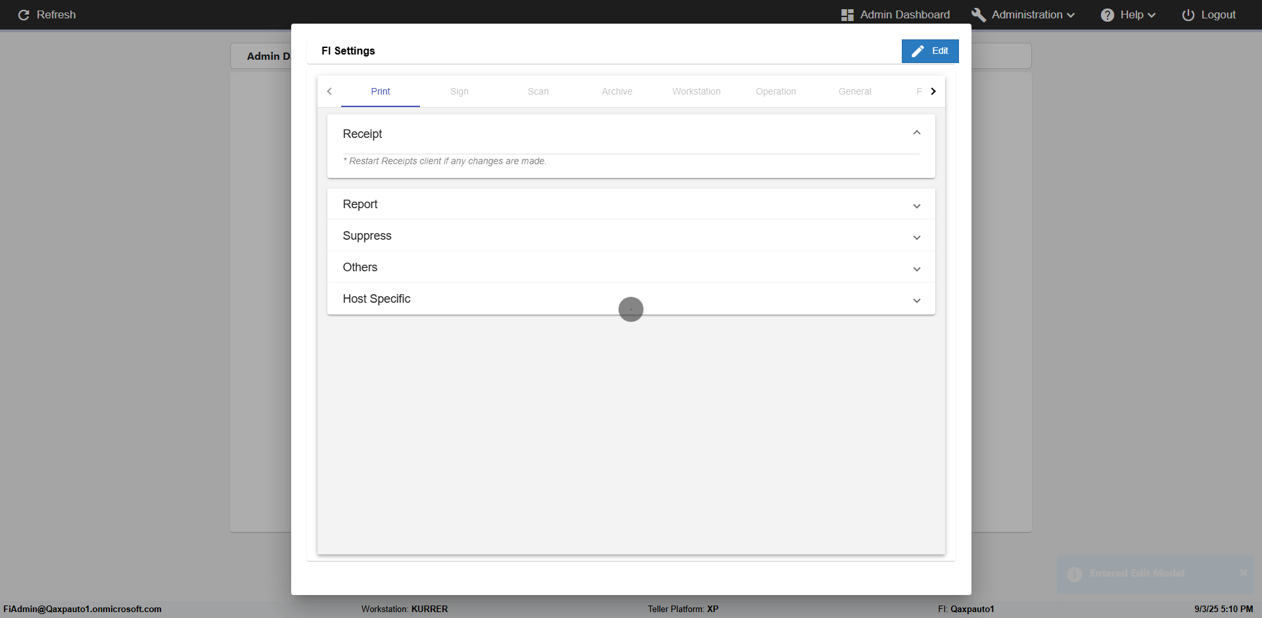This screenshot has height=618, width=1262.
Task: Click the Help question mark icon
Action: (1108, 15)
